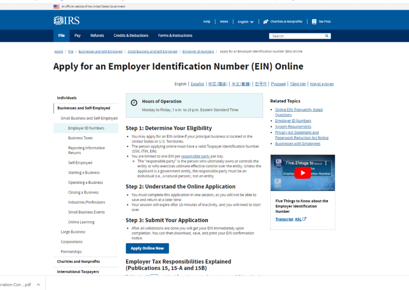
Task: Click the external link icon beside ASL
Action: pyautogui.click(x=304, y=219)
